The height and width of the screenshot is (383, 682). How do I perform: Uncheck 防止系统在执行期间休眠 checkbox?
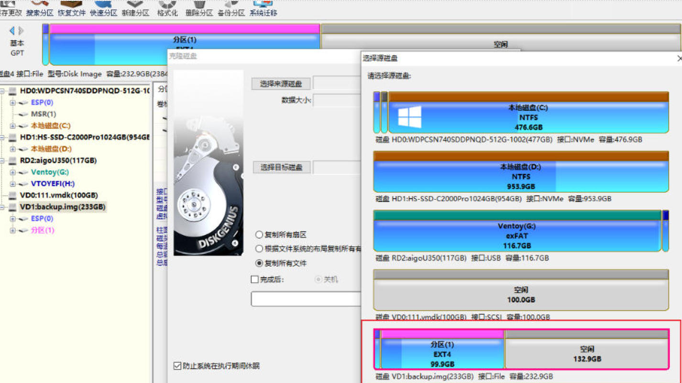tap(177, 366)
